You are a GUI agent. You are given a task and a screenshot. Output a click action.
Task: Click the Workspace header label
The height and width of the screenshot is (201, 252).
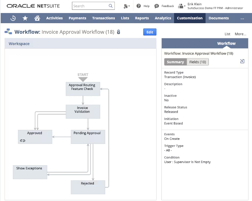(19, 44)
